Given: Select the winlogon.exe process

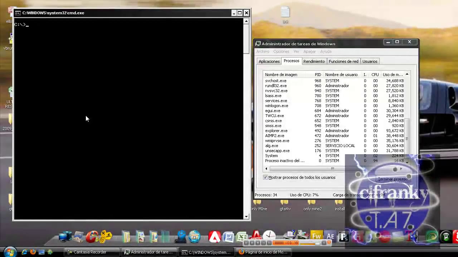Looking at the screenshot, I should point(334,106).
